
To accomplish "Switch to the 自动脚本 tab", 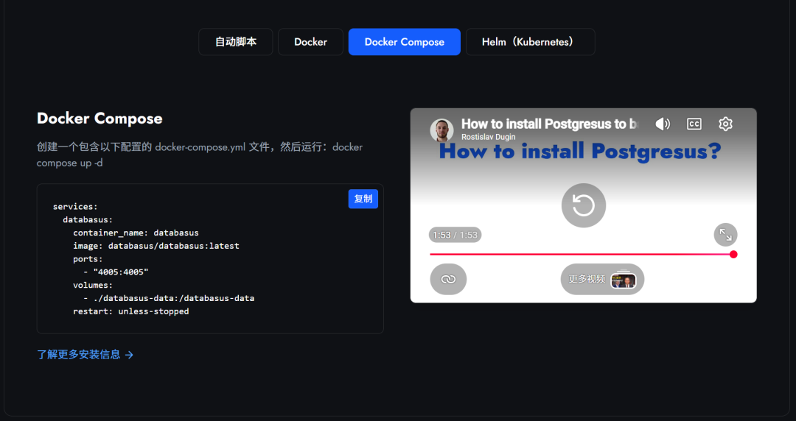I will click(x=236, y=42).
